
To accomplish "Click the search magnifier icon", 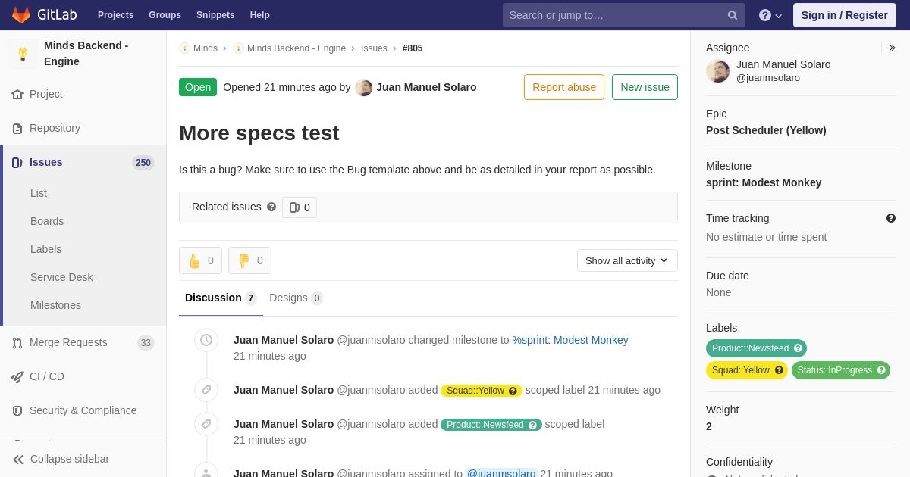I will 733,15.
